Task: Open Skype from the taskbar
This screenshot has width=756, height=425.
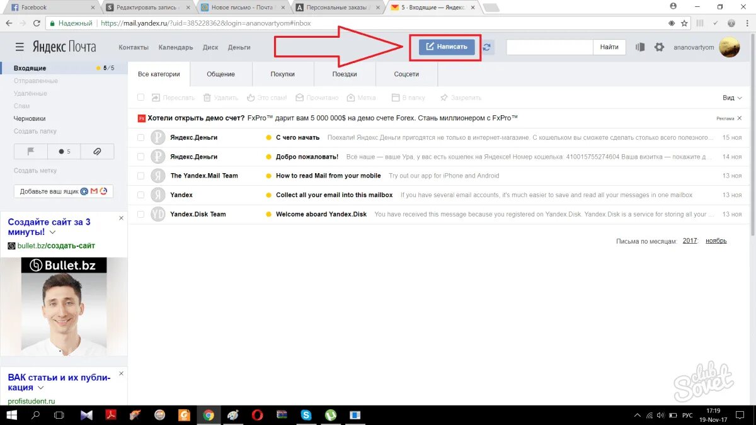Action: tap(306, 415)
